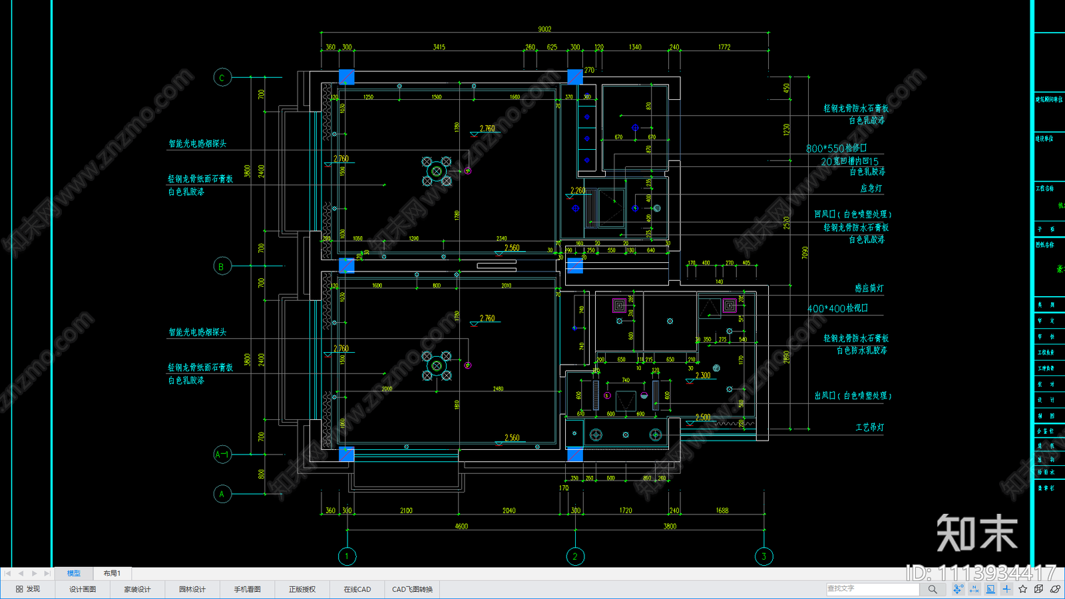Click the 800*550检修口 annotation
This screenshot has height=599, width=1065.
point(837,148)
